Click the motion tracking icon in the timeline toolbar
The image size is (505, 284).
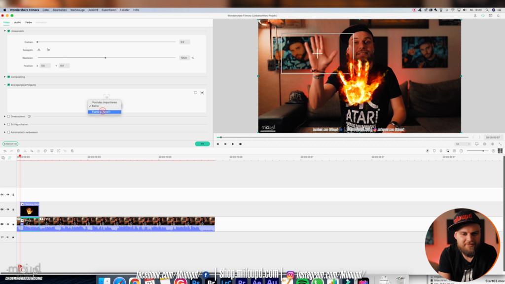tap(59, 151)
